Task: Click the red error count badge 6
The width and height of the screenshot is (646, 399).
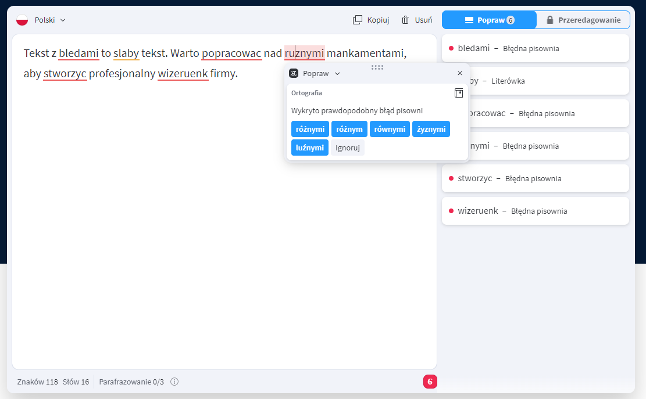Action: (x=430, y=382)
